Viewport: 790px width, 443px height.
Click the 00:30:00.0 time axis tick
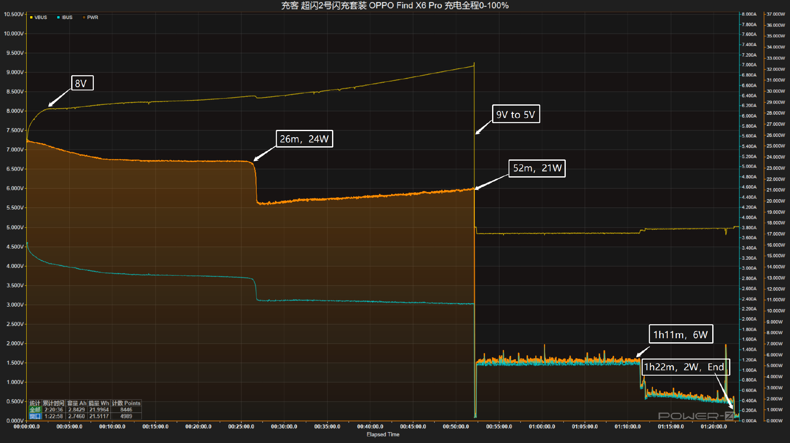[284, 427]
